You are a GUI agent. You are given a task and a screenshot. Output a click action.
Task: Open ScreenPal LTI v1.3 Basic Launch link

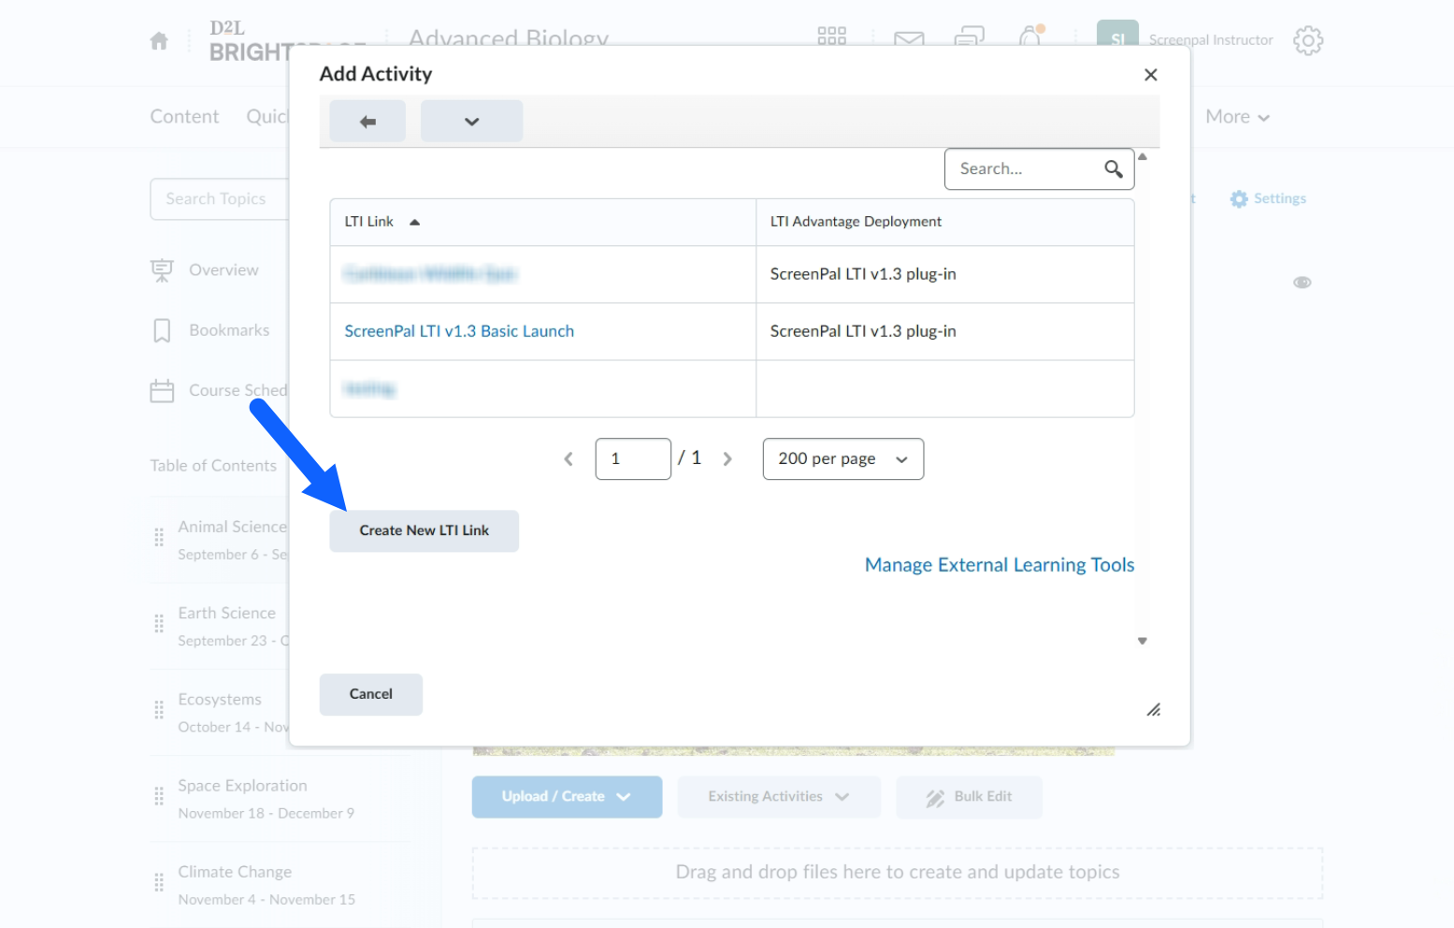pos(459,331)
